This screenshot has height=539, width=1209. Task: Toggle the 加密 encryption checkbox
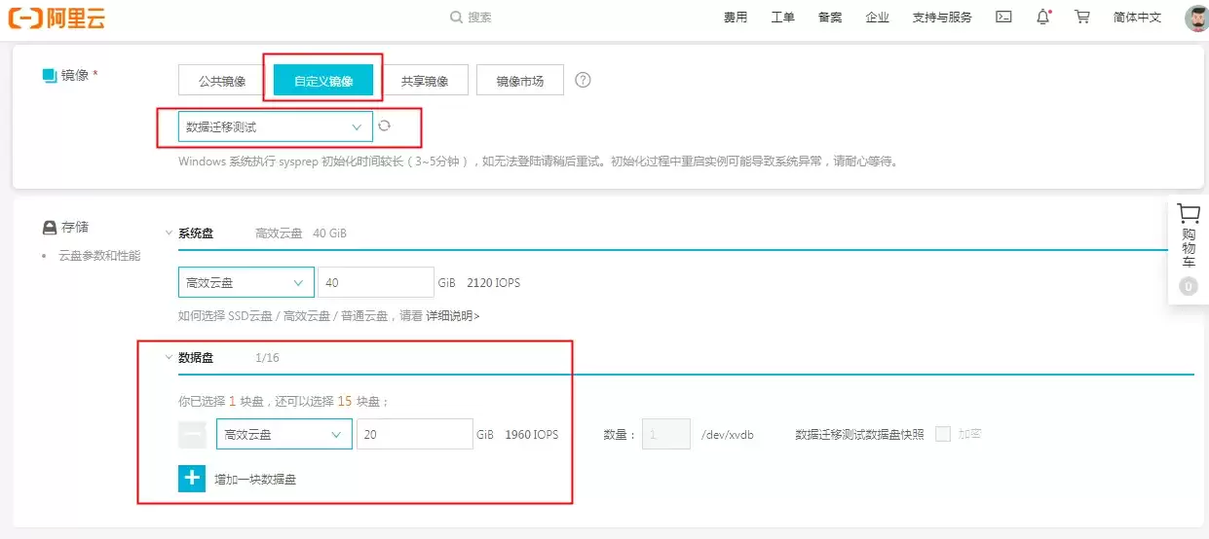[942, 434]
